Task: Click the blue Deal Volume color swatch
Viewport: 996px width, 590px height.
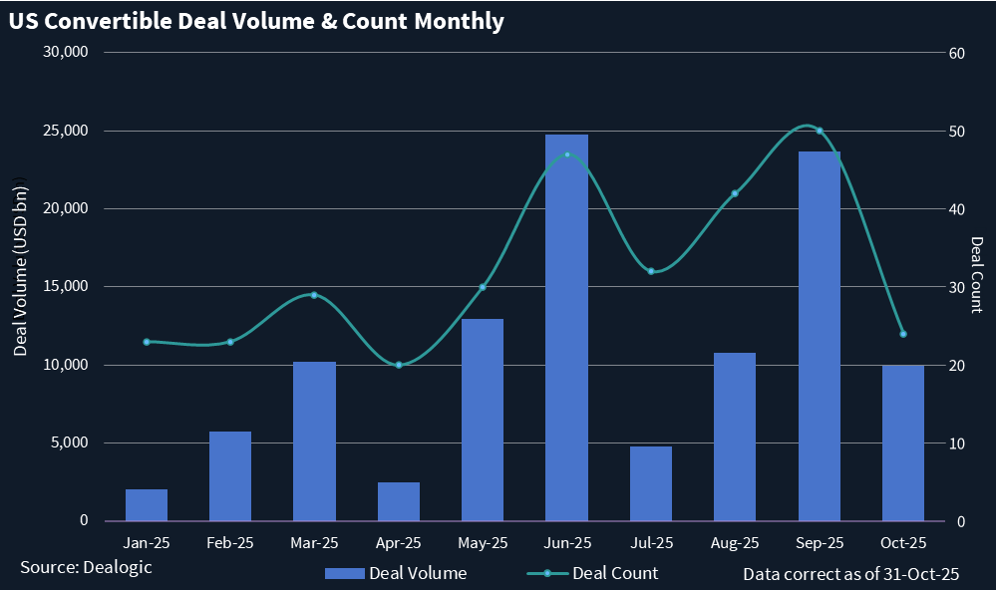Action: pos(345,573)
